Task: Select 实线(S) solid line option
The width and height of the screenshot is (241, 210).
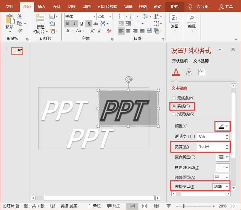Action: pos(181,106)
